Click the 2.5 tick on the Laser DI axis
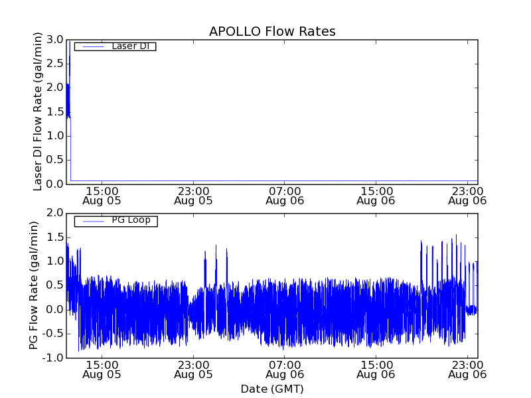 (54, 64)
